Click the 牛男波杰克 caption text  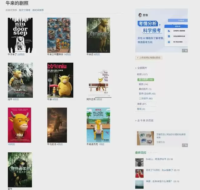pyautogui.click(x=92, y=144)
